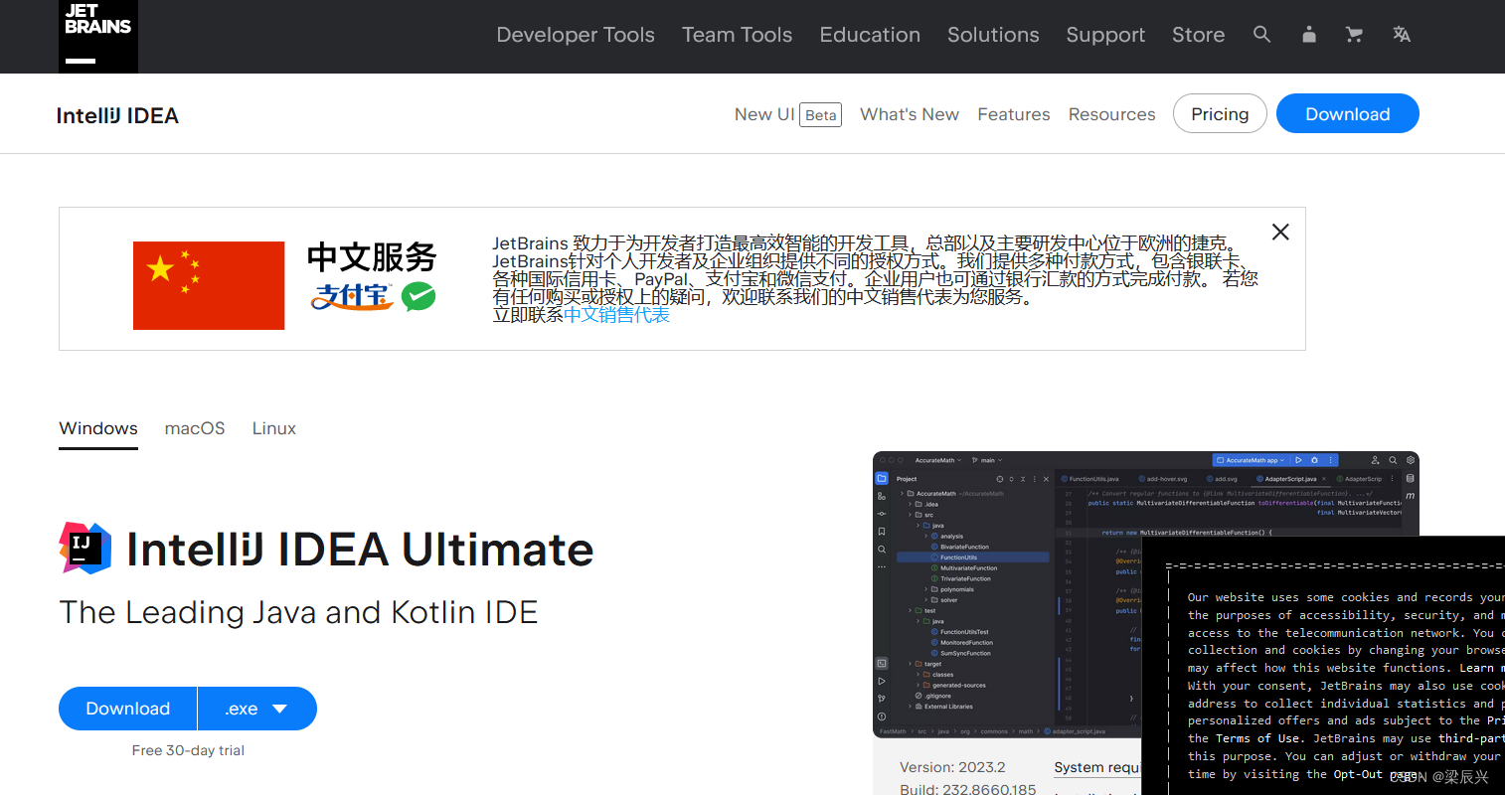This screenshot has height=795, width=1505.
Task: Switch to the Linux tab
Action: pos(274,428)
